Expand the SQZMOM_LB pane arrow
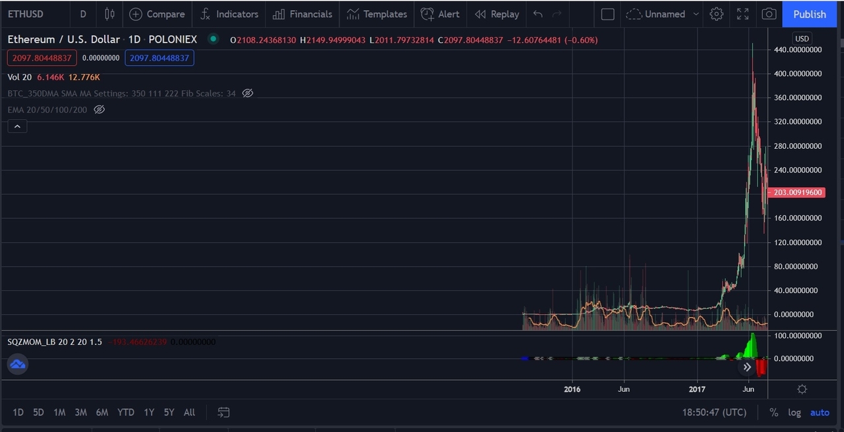Viewport: 844px width, 432px height. coord(747,367)
